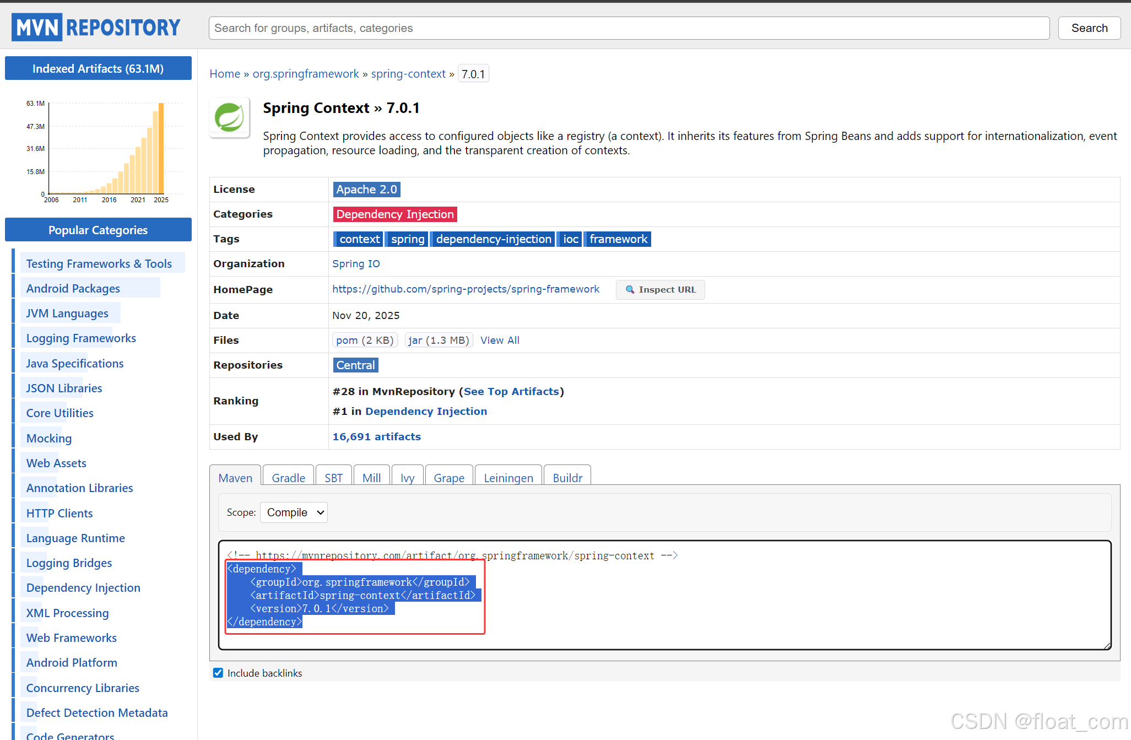Open the org.springframework breadcrumb link
The image size is (1131, 740).
coord(305,74)
